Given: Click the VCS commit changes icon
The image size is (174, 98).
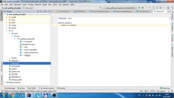Looking at the screenshot, I should [157, 8].
